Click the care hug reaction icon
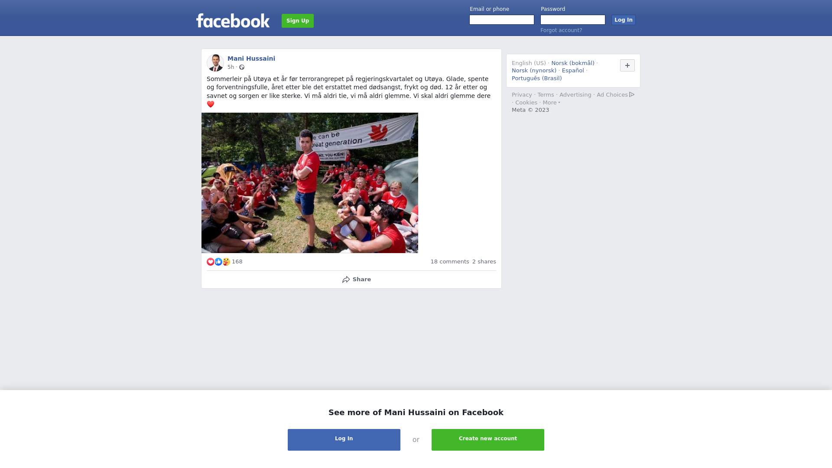 pos(226,262)
